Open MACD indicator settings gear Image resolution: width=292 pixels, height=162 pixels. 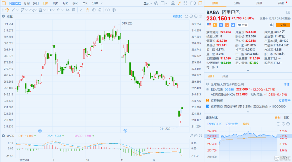200,136
